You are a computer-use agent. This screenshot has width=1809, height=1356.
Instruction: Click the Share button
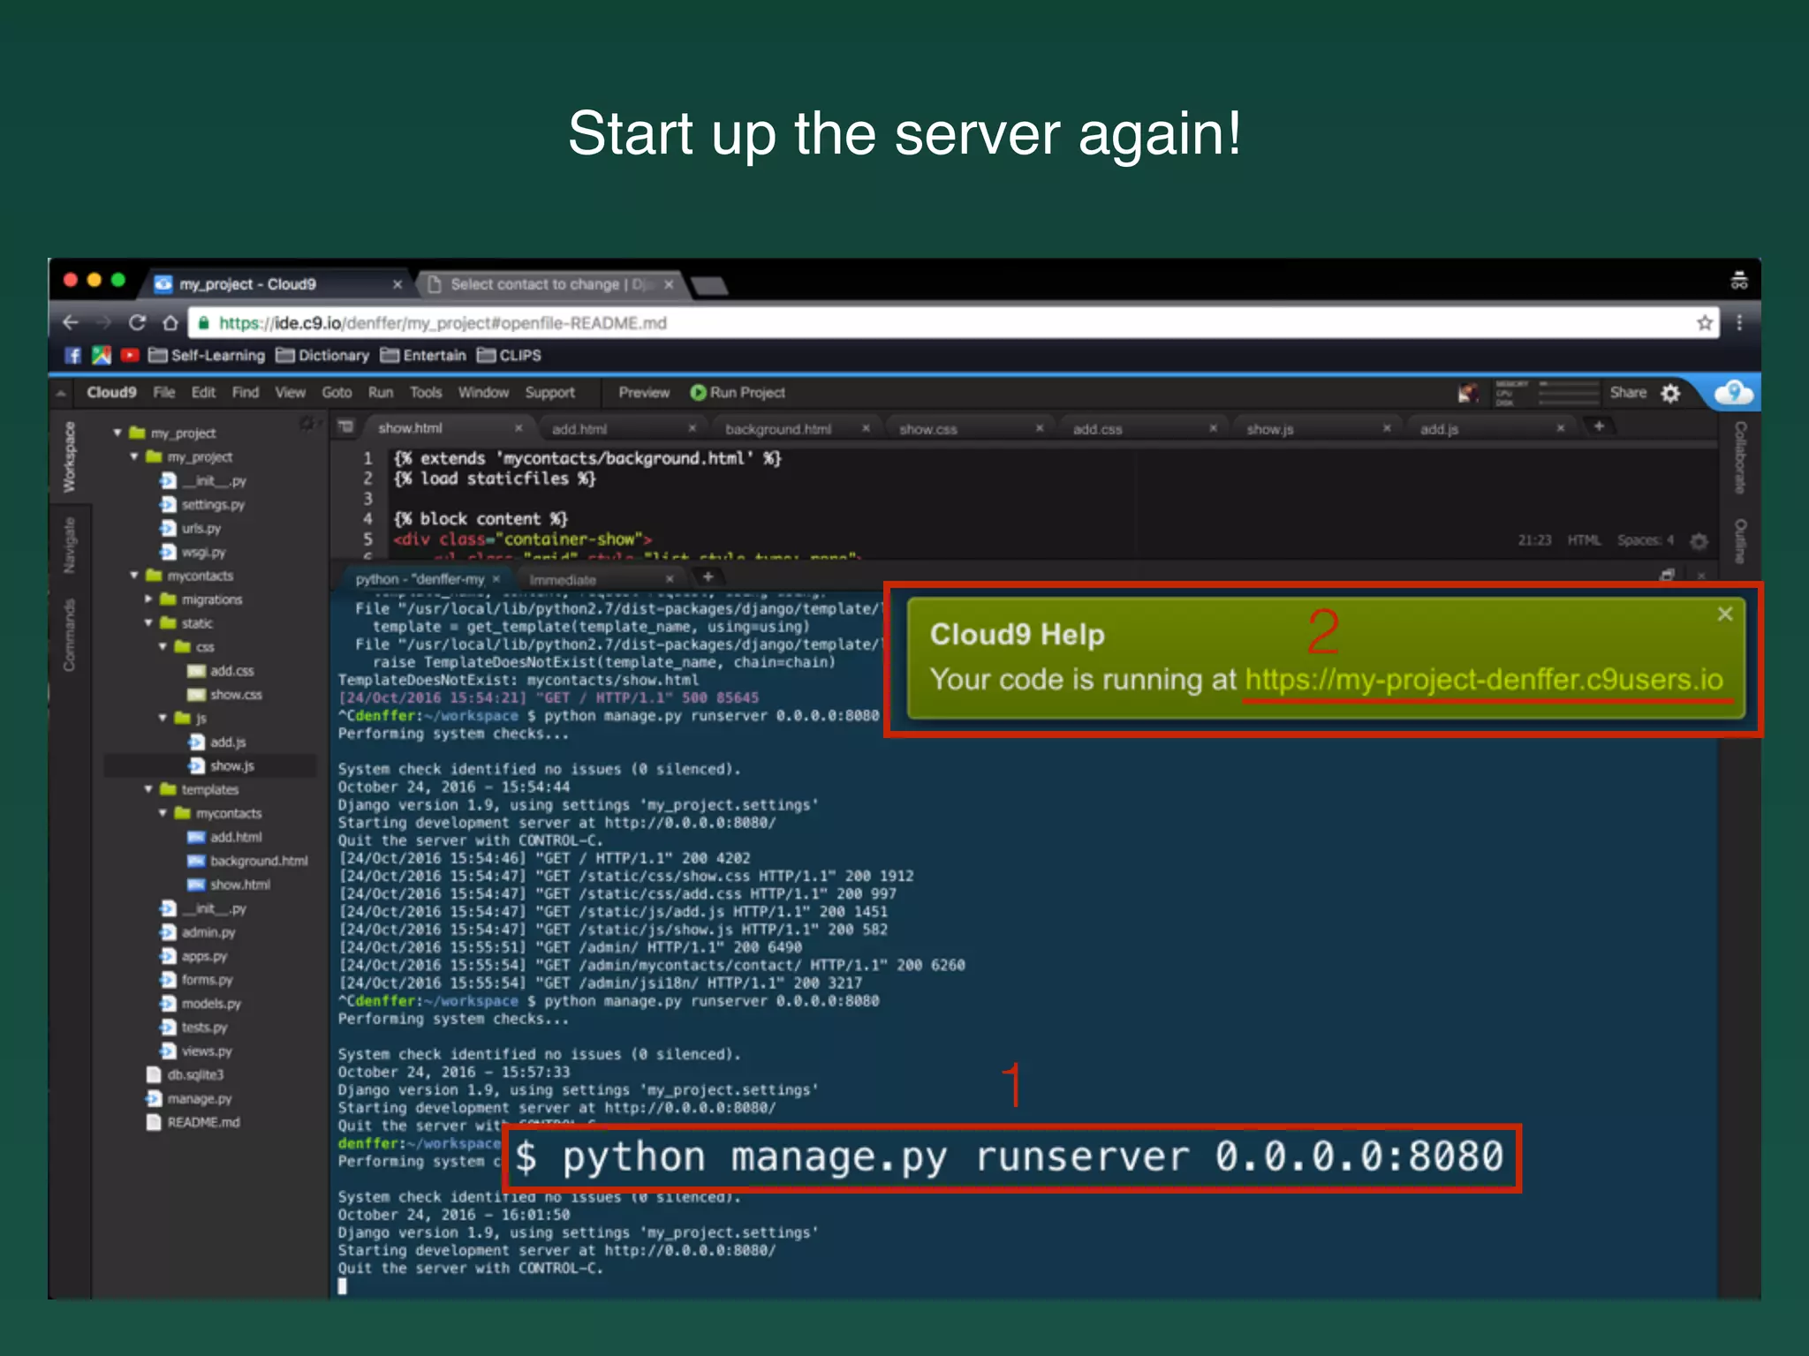pos(1627,392)
